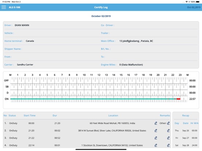
Task: Select Home terminal value Canada
Action: point(30,41)
